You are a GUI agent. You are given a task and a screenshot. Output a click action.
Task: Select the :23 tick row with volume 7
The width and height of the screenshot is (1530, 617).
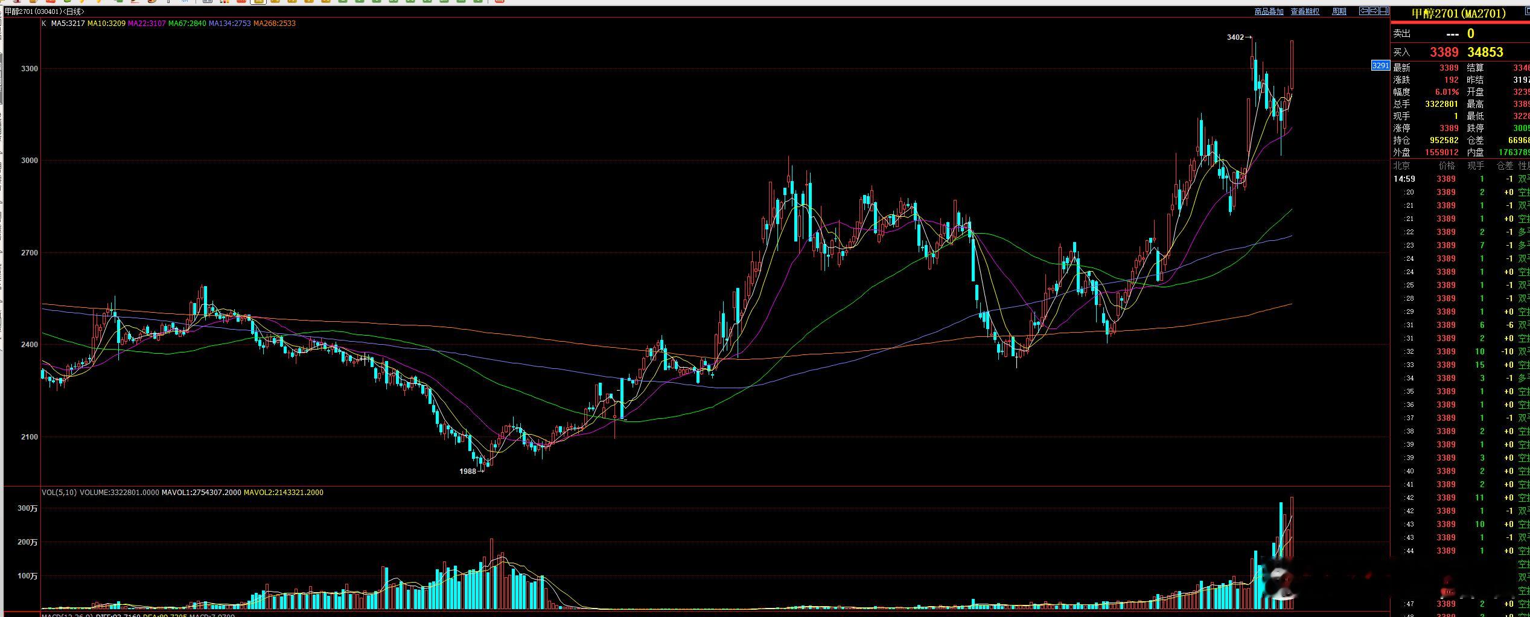[x=1460, y=246]
